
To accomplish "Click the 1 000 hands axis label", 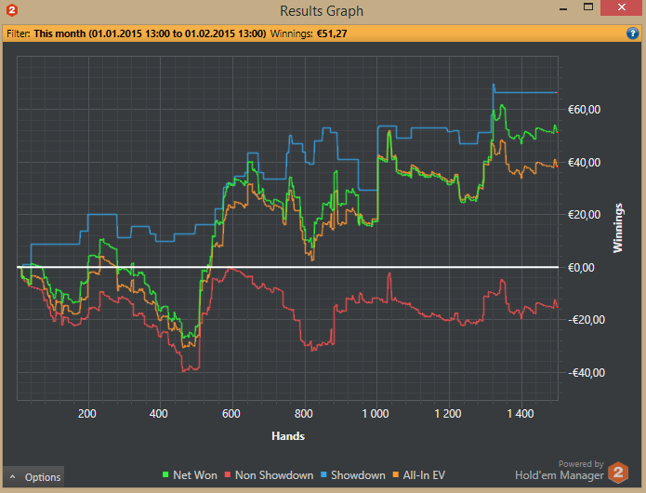I will 376,413.
